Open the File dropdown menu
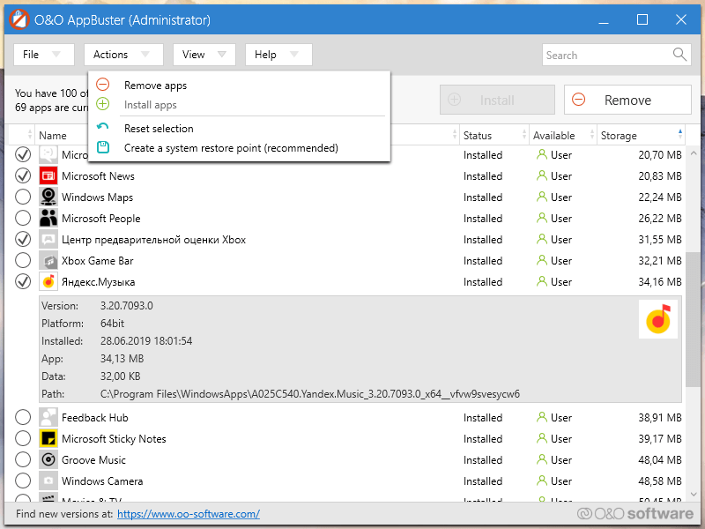Image resolution: width=705 pixels, height=529 pixels. tap(42, 55)
